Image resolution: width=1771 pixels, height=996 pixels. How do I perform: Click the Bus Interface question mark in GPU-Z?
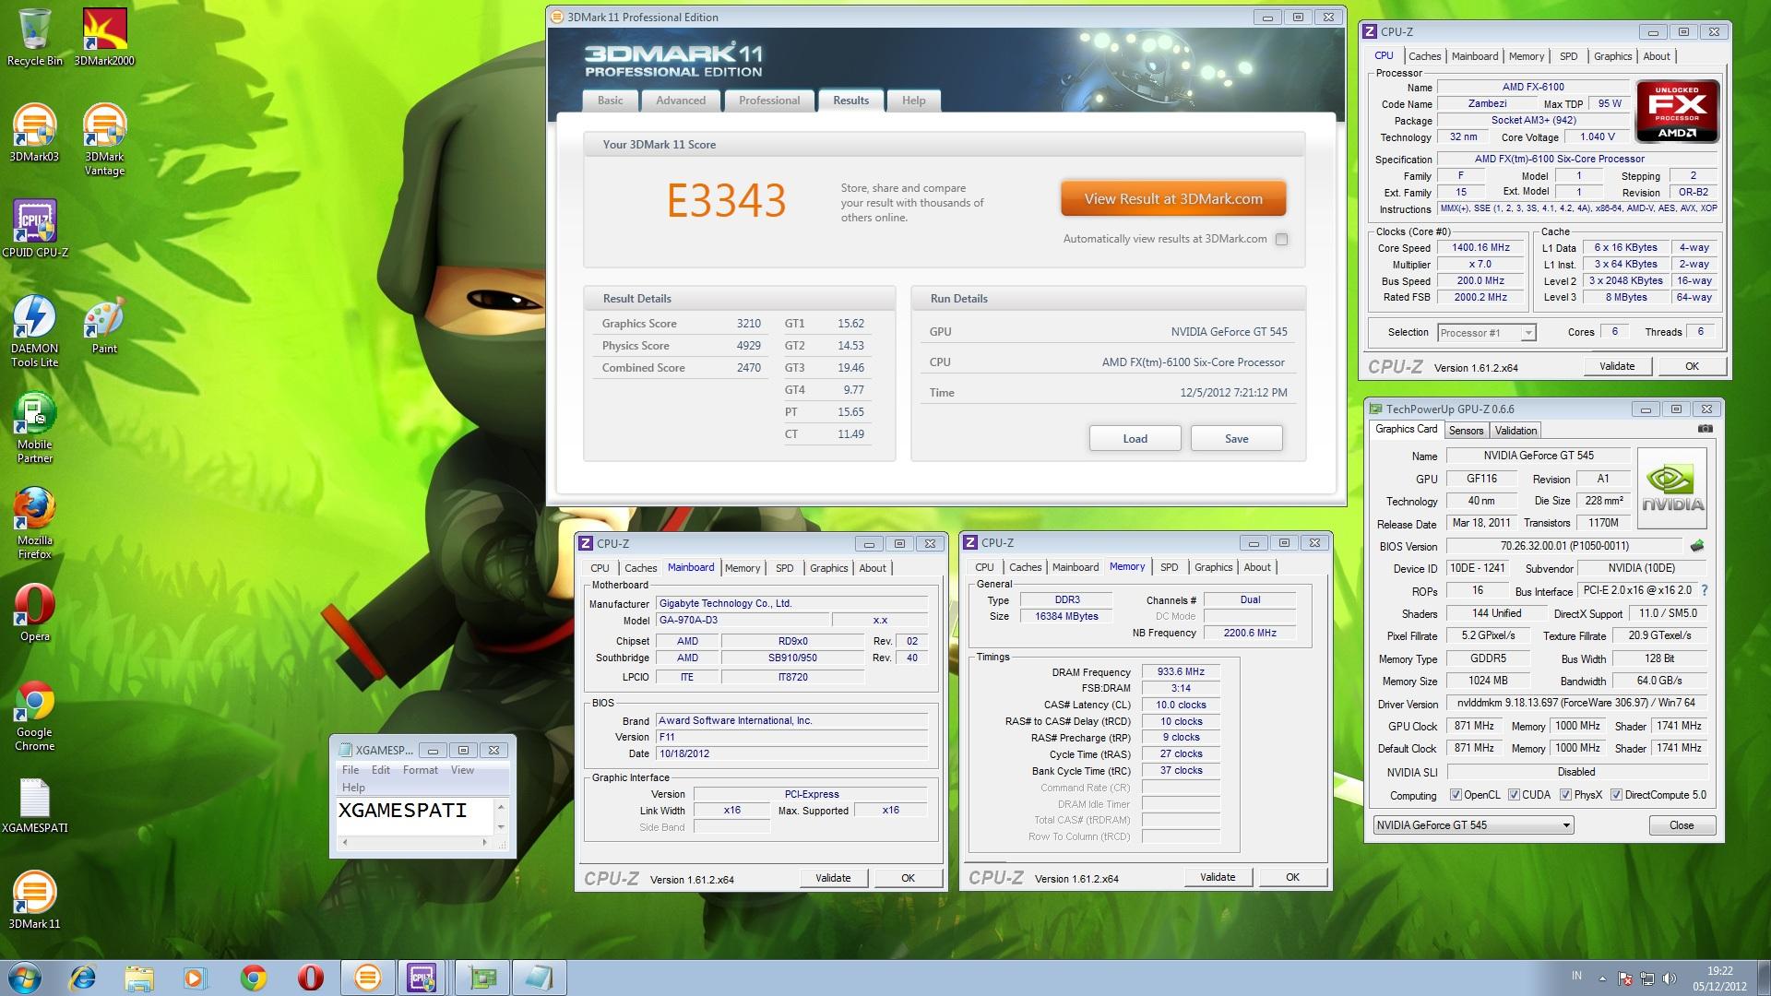[1704, 590]
